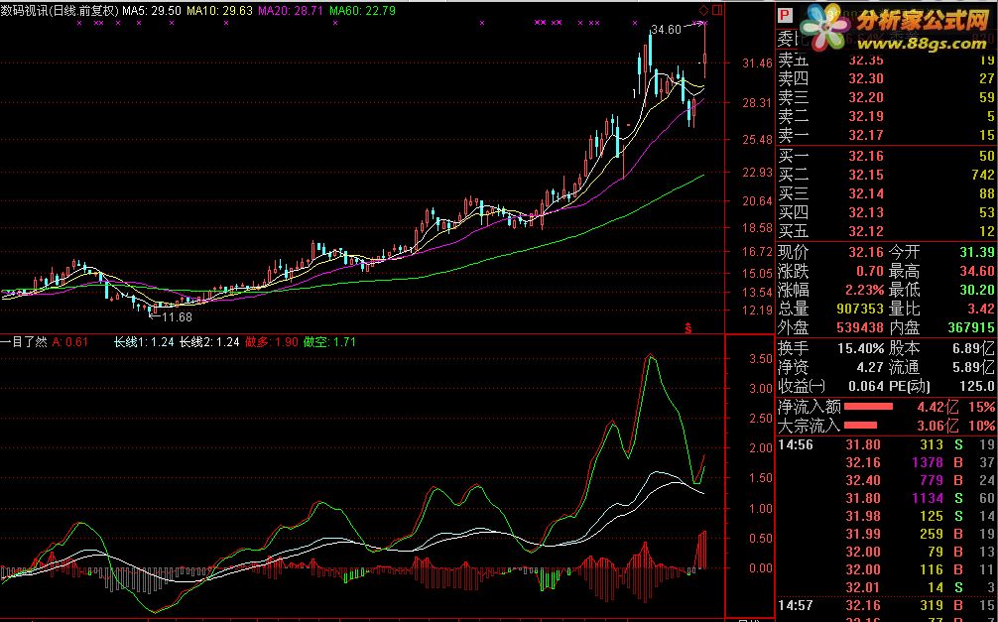Click the 最低 value 30.20

(x=977, y=290)
